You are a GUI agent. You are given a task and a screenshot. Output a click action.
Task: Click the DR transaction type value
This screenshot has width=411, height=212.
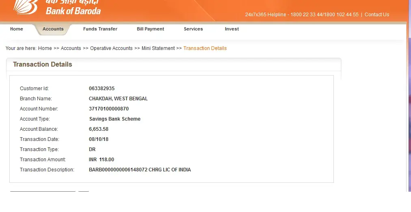coord(92,149)
